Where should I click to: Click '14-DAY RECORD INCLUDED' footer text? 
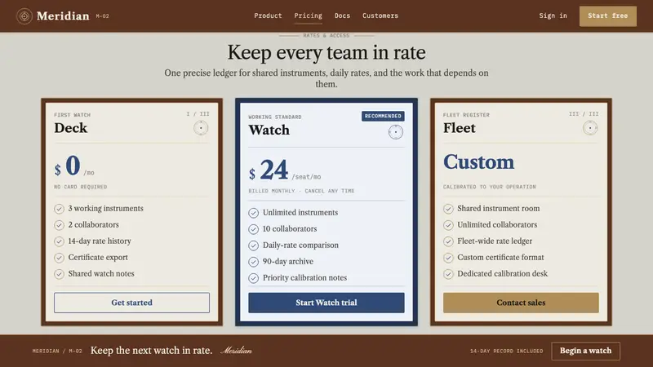pyautogui.click(x=506, y=352)
